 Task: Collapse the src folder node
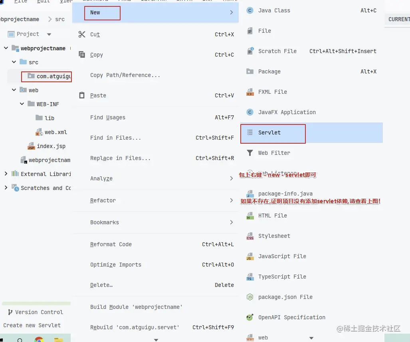click(14, 62)
